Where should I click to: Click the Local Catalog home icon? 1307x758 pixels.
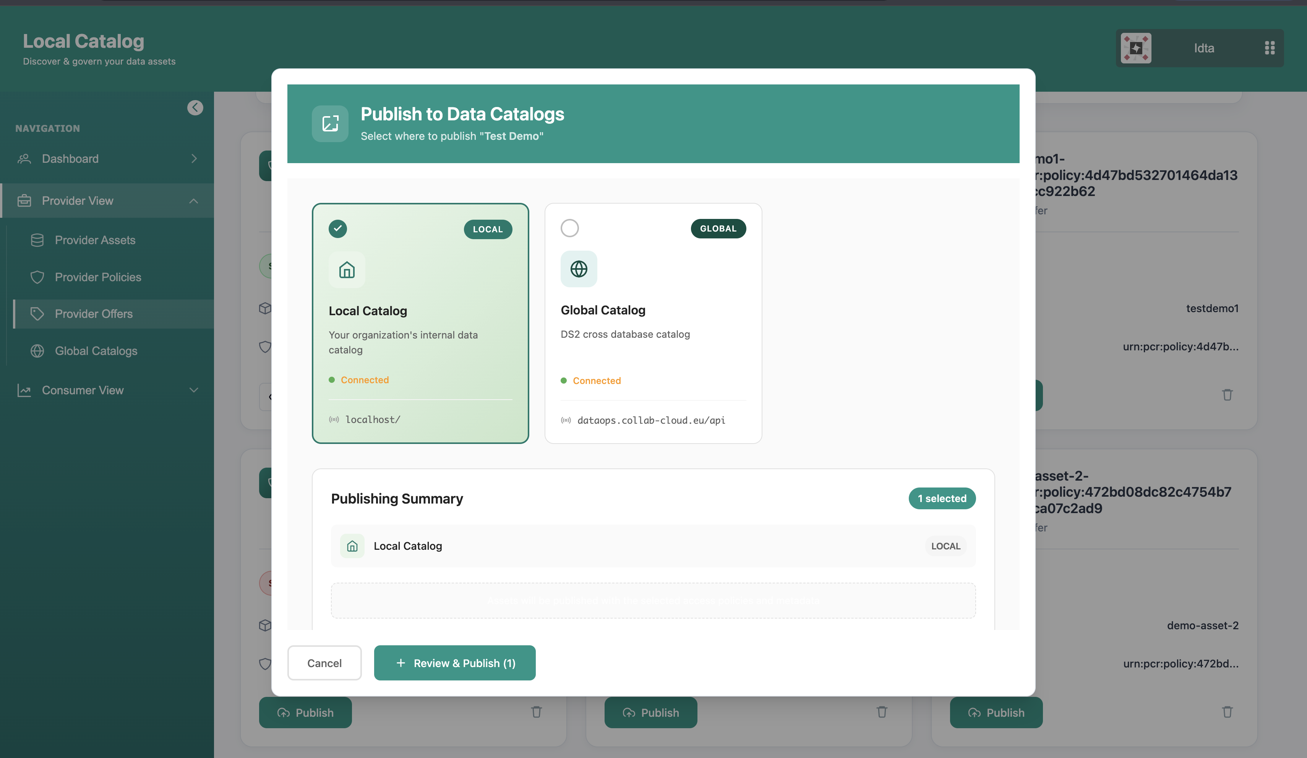coord(347,270)
